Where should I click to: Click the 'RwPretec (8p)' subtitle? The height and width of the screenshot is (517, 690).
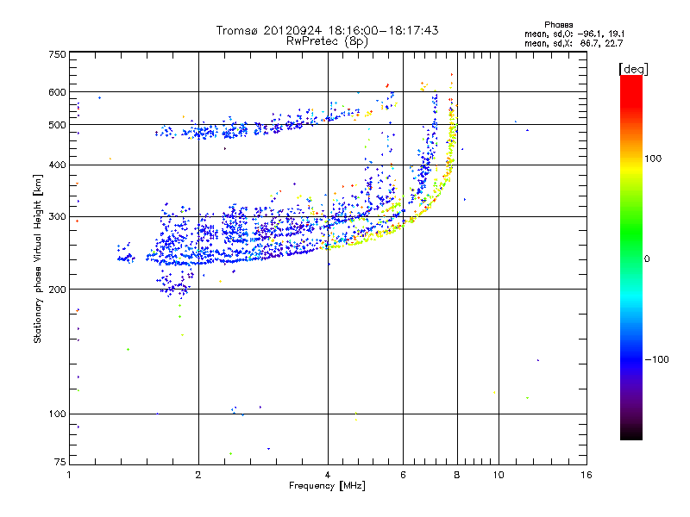click(327, 41)
